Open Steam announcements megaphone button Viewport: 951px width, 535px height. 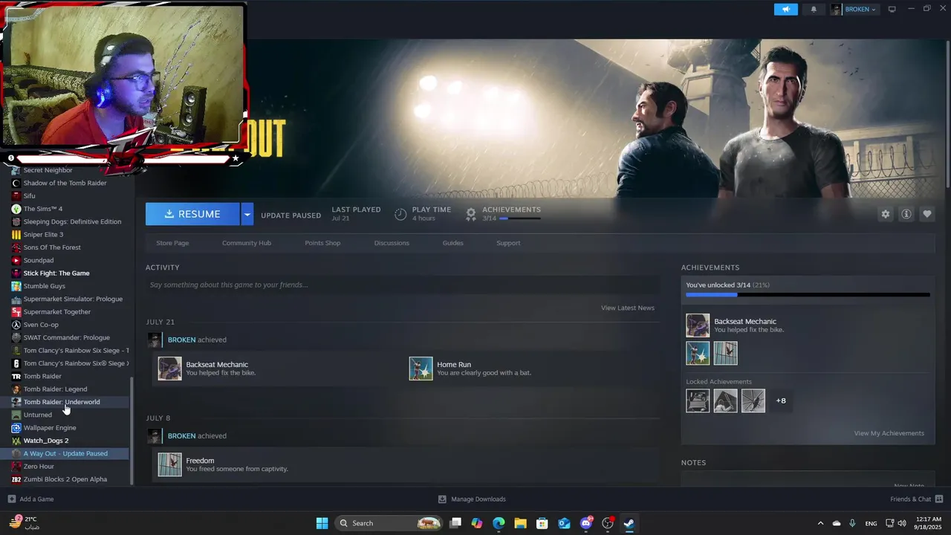coord(785,9)
